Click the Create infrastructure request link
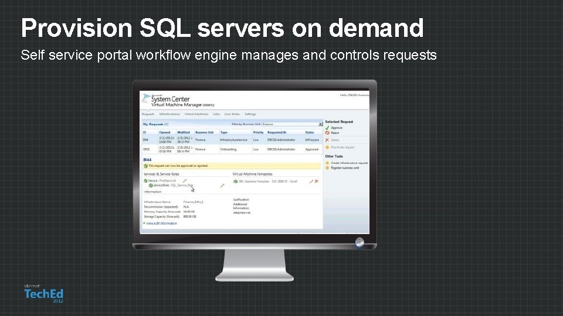563x316 pixels. click(350, 163)
